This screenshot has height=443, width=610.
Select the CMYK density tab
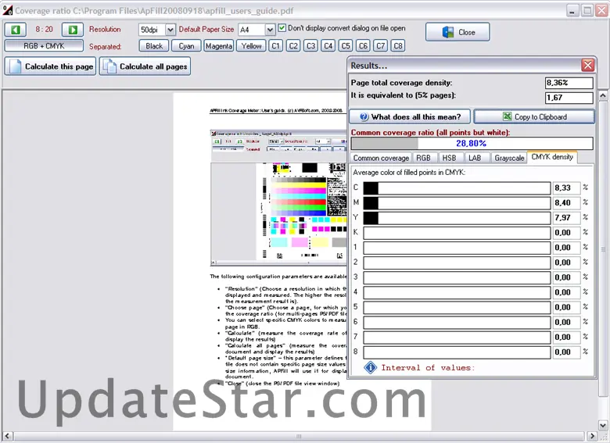coord(552,157)
